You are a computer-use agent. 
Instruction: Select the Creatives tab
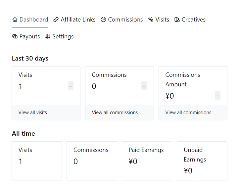[x=193, y=20]
